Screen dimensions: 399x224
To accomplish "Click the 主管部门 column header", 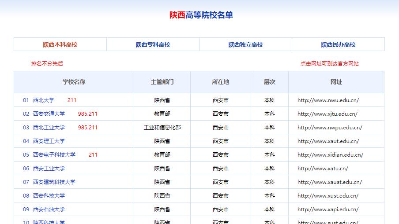I will point(162,82).
